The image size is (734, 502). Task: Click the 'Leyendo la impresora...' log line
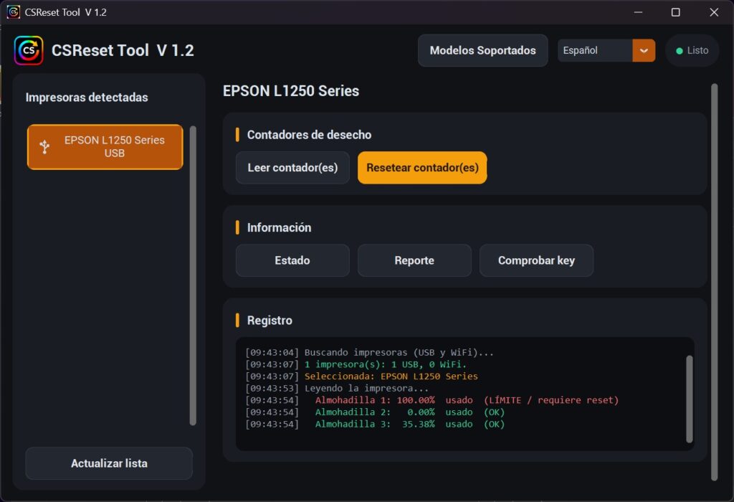[x=337, y=388]
